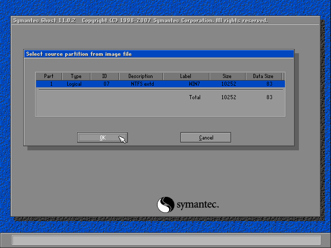The width and height of the screenshot is (331, 248).
Task: Click the Cancel button
Action: coord(206,137)
